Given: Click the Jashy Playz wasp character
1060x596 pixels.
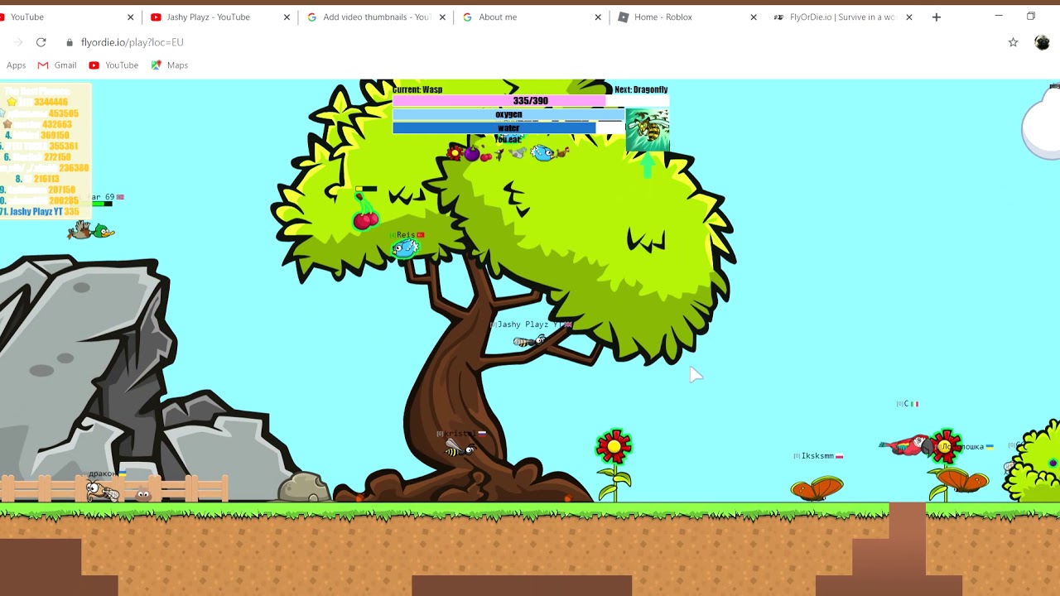Looking at the screenshot, I should click(x=529, y=341).
